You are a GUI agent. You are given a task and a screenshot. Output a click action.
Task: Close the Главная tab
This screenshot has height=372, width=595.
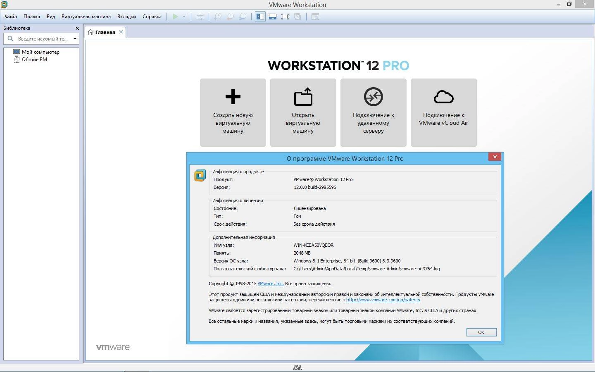[121, 32]
